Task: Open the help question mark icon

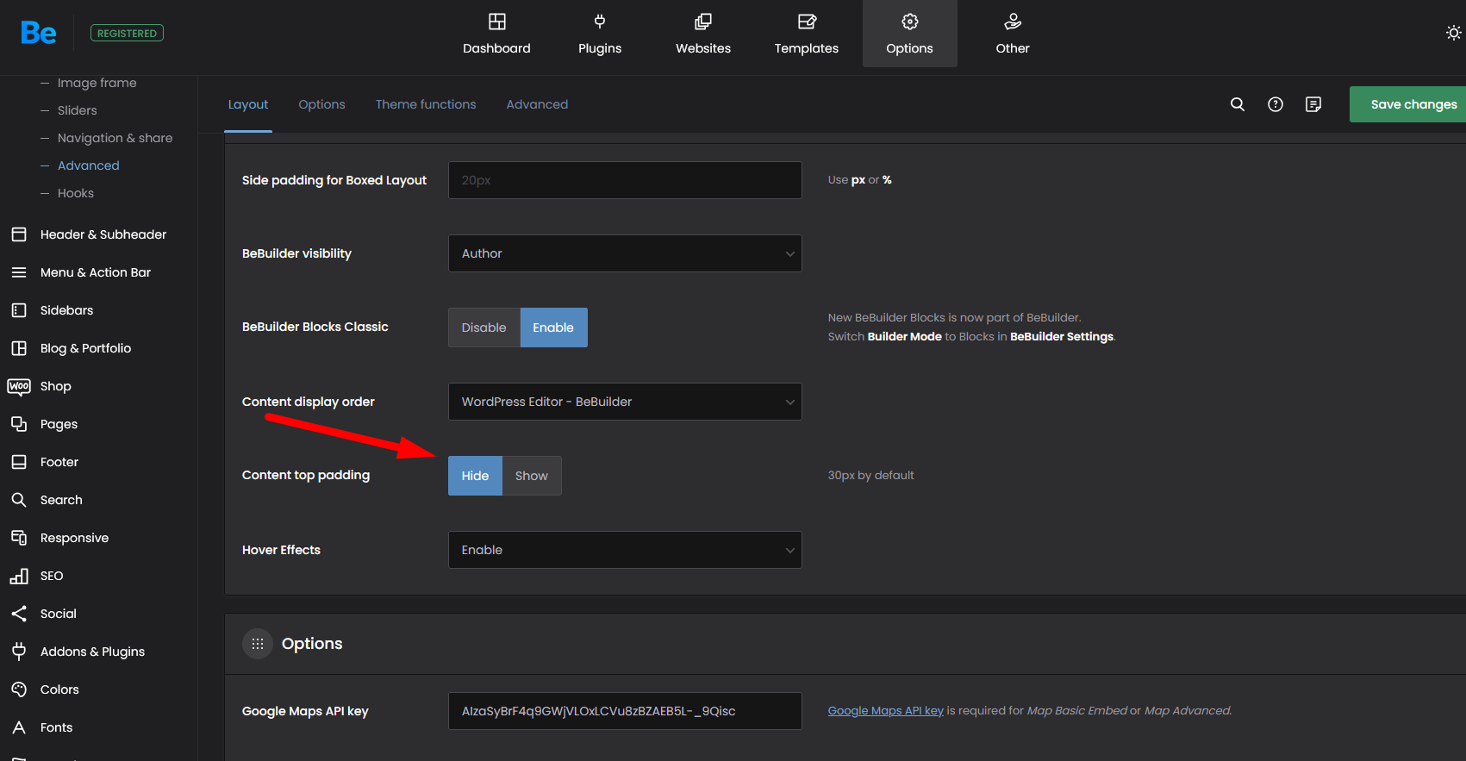Action: point(1275,104)
